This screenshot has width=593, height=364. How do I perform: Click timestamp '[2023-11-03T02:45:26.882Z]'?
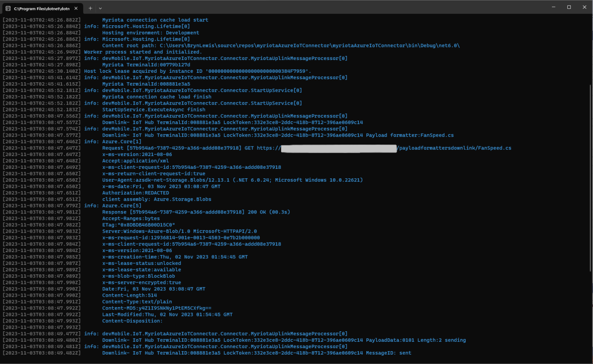pos(42,20)
